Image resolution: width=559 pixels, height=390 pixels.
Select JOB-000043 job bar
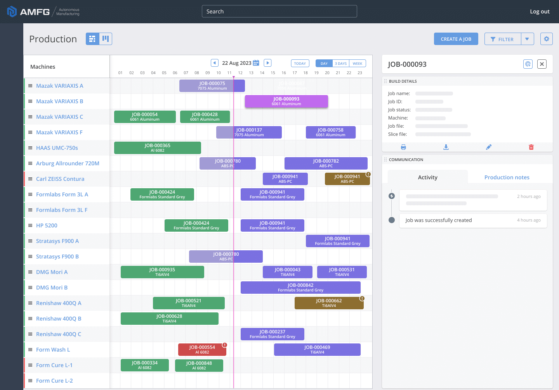[x=288, y=272]
